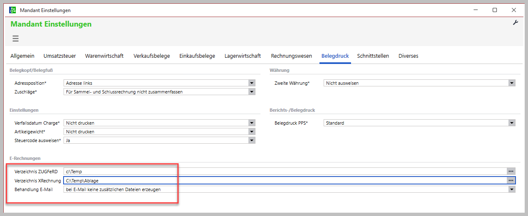The image size is (528, 216).
Task: Open the Steuercode ausweisen dropdown
Action: [252, 140]
